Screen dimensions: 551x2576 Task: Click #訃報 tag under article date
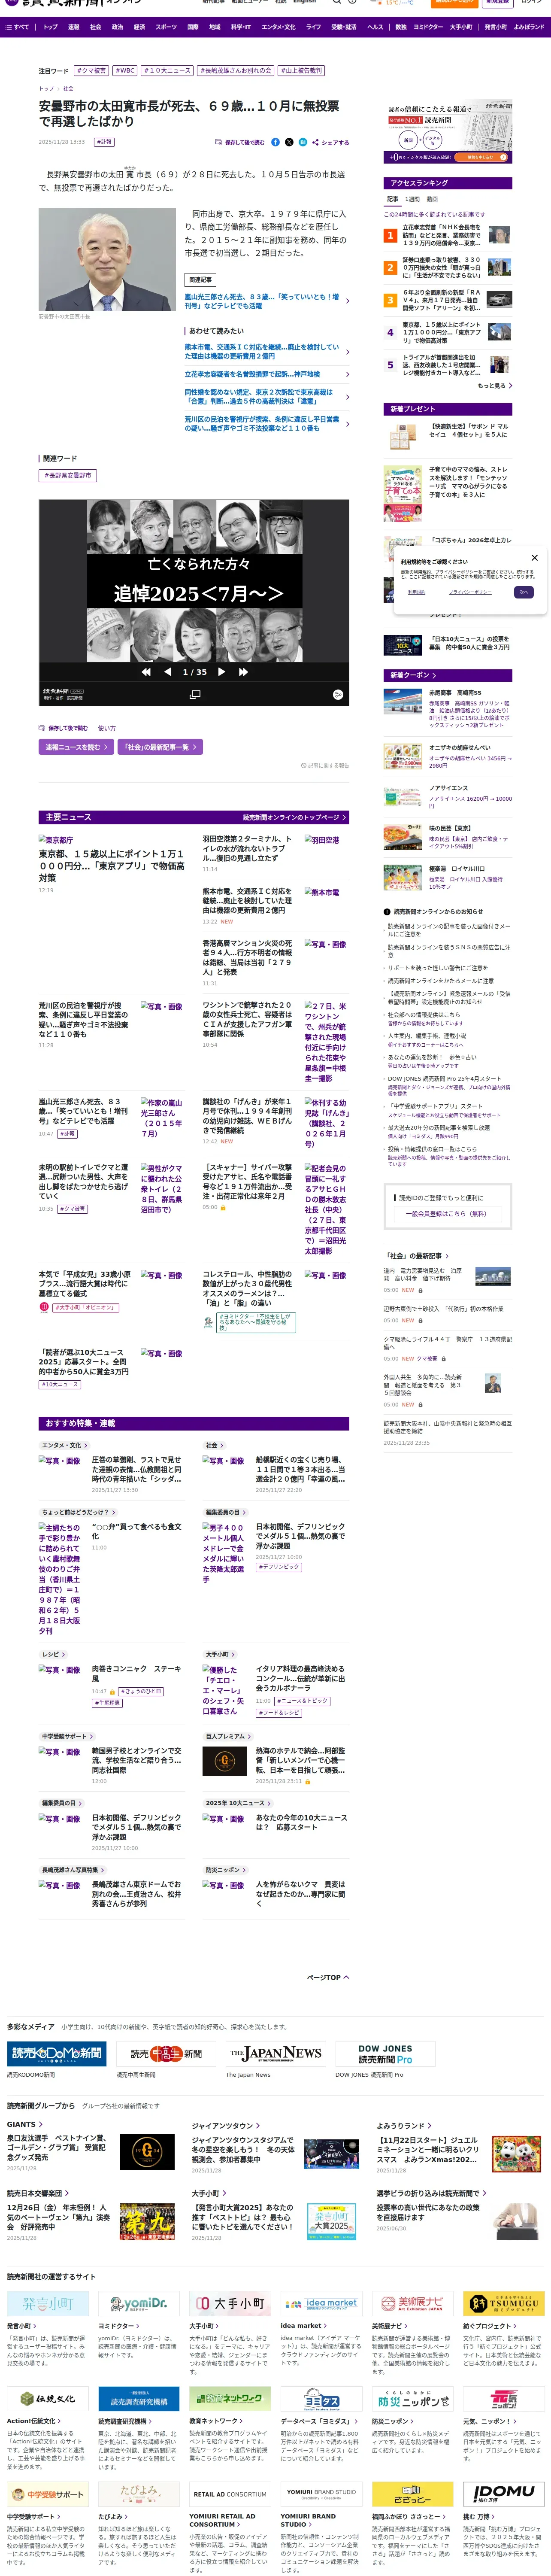104,142
